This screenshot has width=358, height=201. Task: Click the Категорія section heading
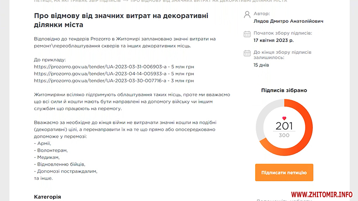click(47, 197)
